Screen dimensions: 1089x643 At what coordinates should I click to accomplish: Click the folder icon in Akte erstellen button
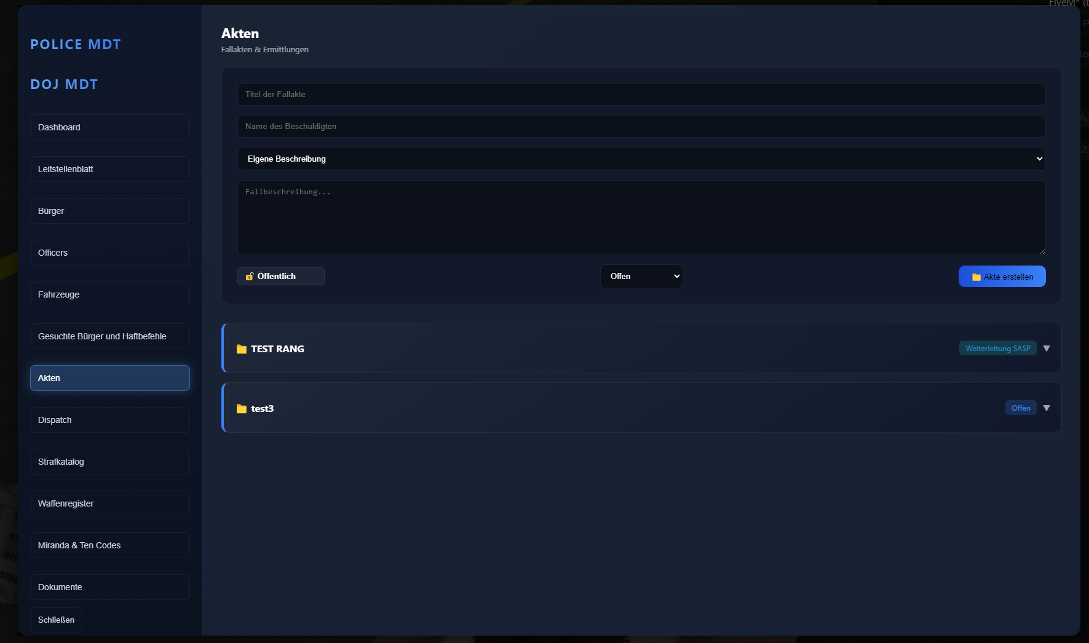pyautogui.click(x=976, y=277)
